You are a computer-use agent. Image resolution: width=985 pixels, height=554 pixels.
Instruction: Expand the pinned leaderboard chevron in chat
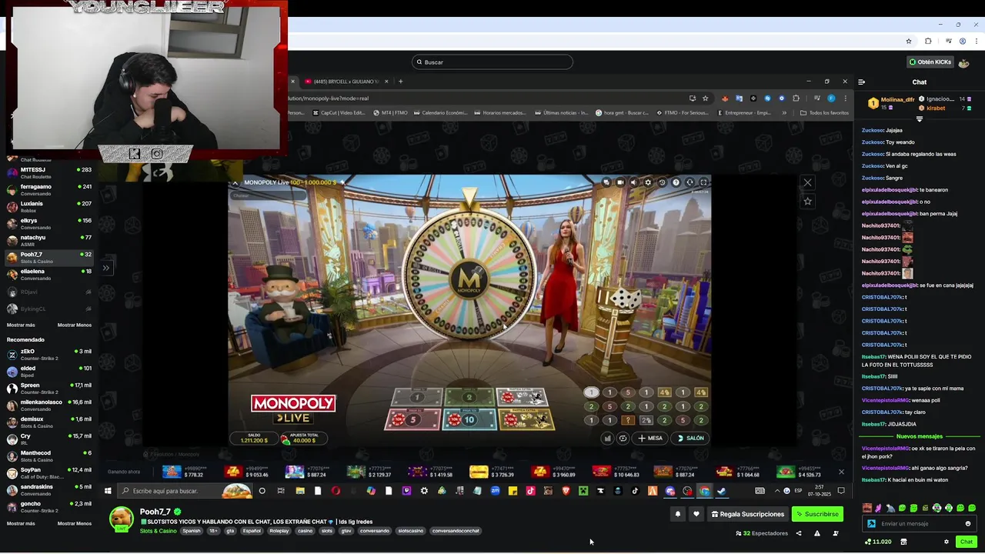919,119
